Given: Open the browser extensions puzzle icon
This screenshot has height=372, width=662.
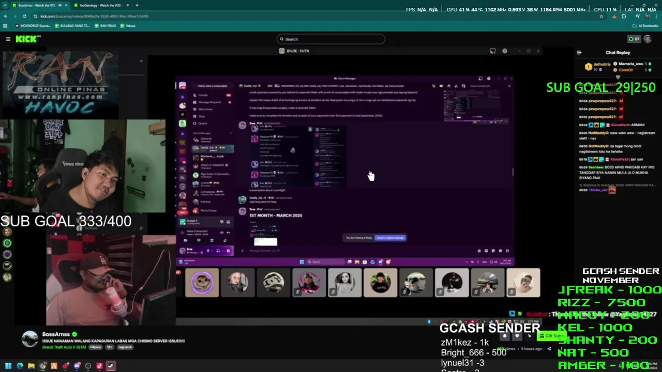Looking at the screenshot, I should tap(624, 16).
